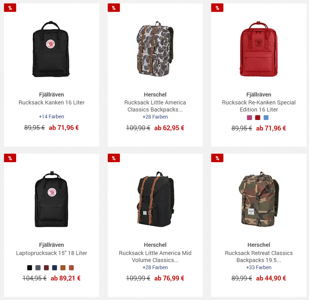Open the black Fjällräven Kanken 16 Liter image
309x300 pixels.
(51, 49)
